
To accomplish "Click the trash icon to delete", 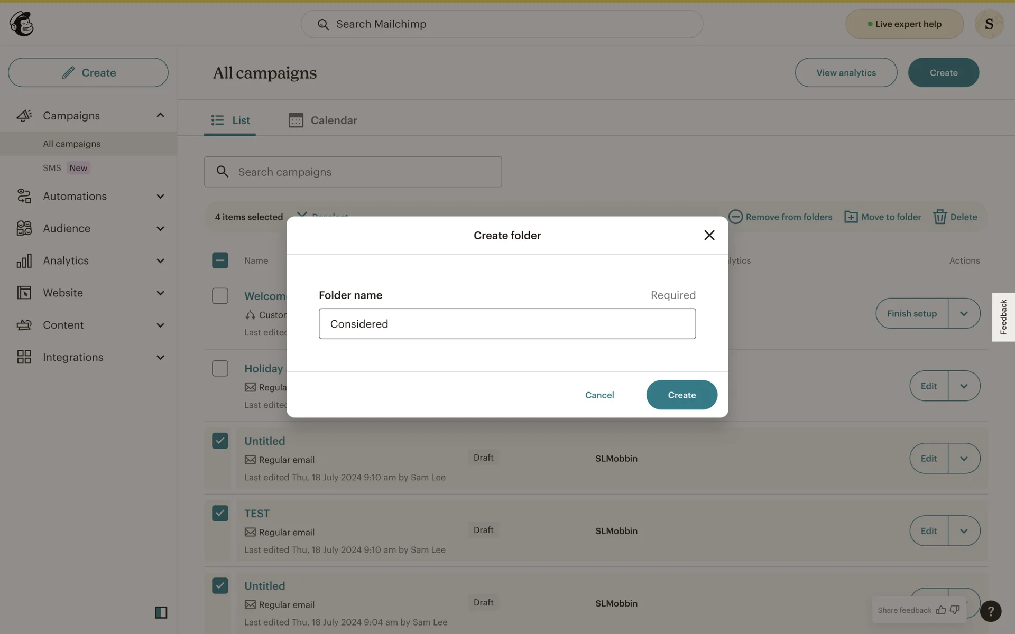I will 939,217.
